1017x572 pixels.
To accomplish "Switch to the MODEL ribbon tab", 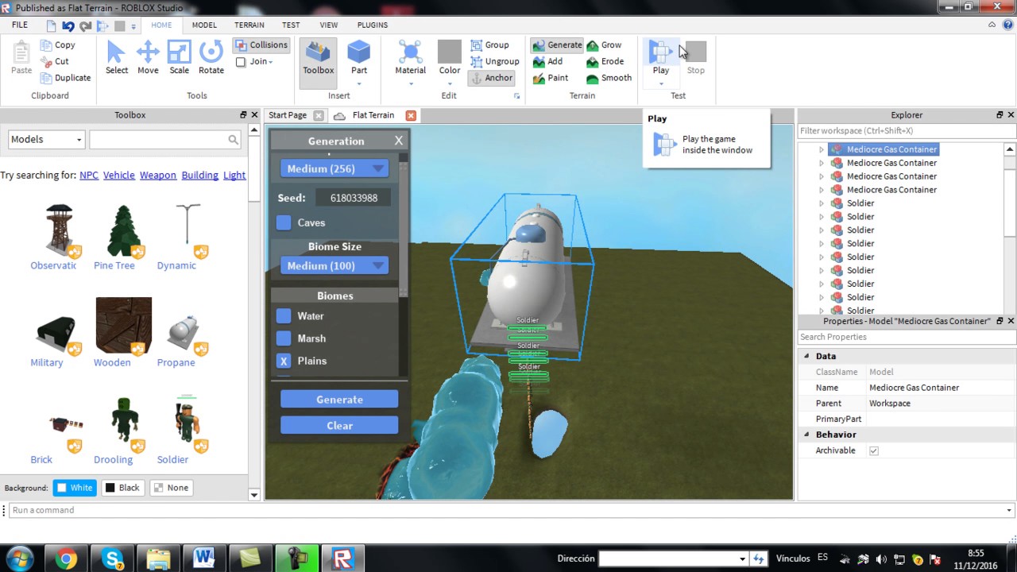I will (204, 25).
